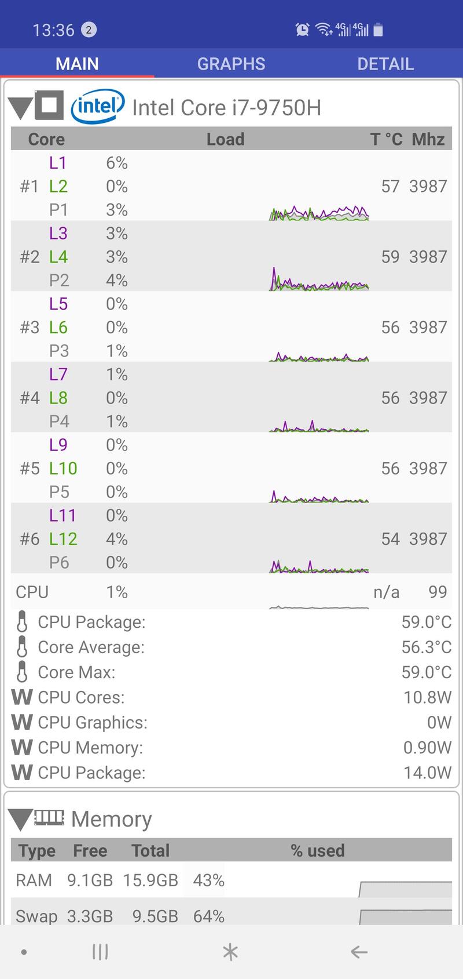The height and width of the screenshot is (979, 463).
Task: Collapse the Memory section
Action: point(20,819)
